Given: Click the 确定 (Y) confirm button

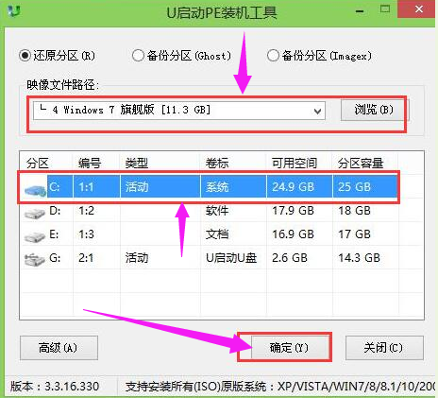Looking at the screenshot, I should pos(290,348).
